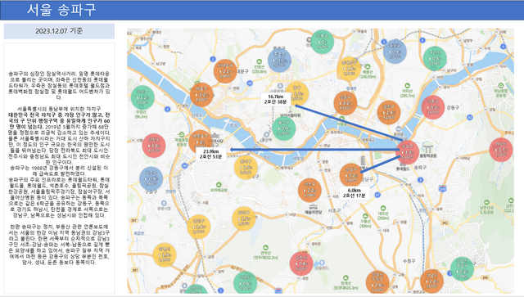Click the 예술의전당 building icon
Image resolution: width=524 pixels, height=297 pixels.
click(313, 207)
